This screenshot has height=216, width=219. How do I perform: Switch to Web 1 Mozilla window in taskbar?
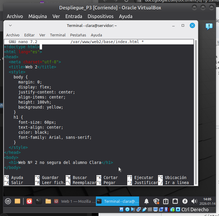click(75, 201)
